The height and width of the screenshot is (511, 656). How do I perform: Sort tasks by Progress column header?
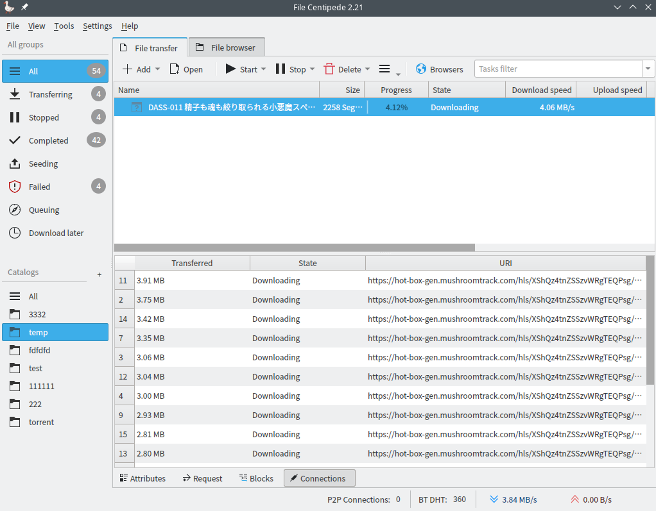click(396, 90)
